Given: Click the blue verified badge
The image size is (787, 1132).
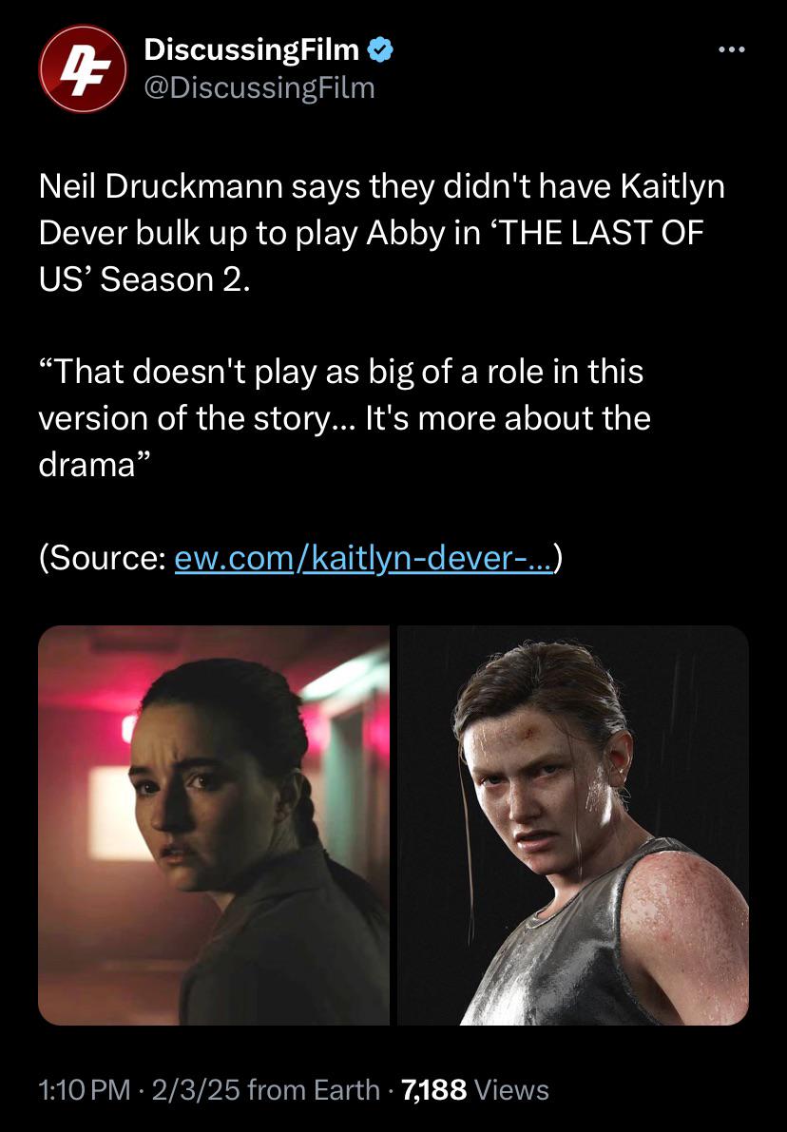Looking at the screenshot, I should [380, 49].
